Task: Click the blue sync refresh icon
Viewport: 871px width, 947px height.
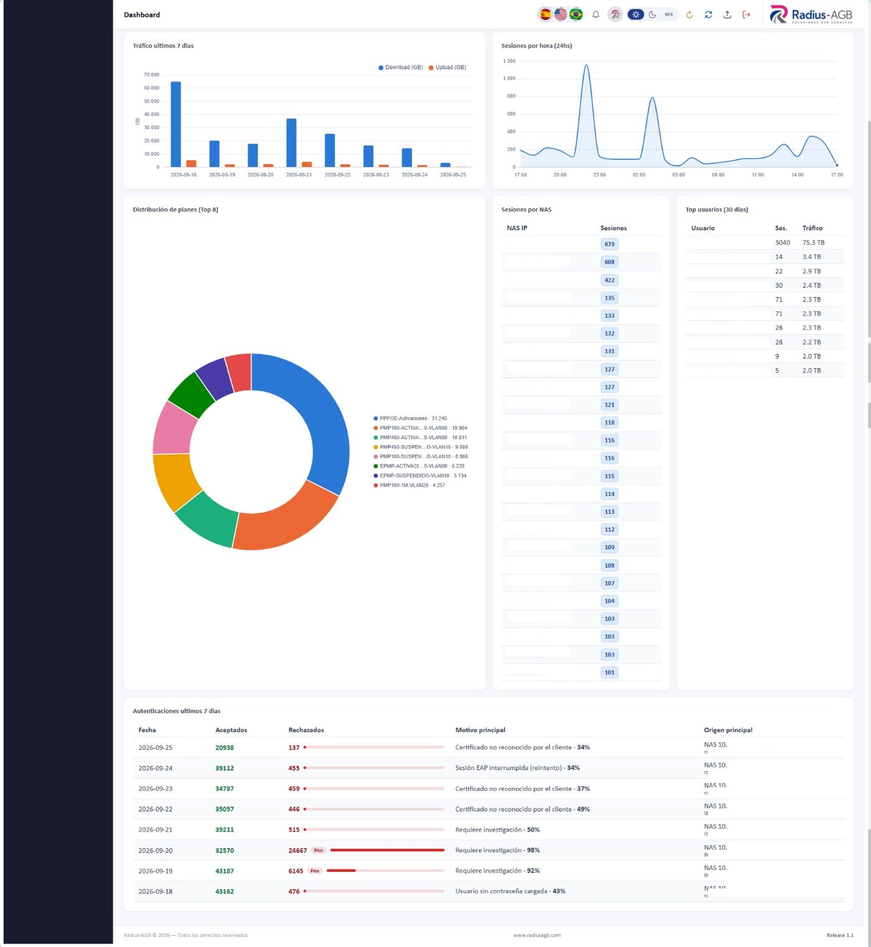Action: pyautogui.click(x=708, y=14)
